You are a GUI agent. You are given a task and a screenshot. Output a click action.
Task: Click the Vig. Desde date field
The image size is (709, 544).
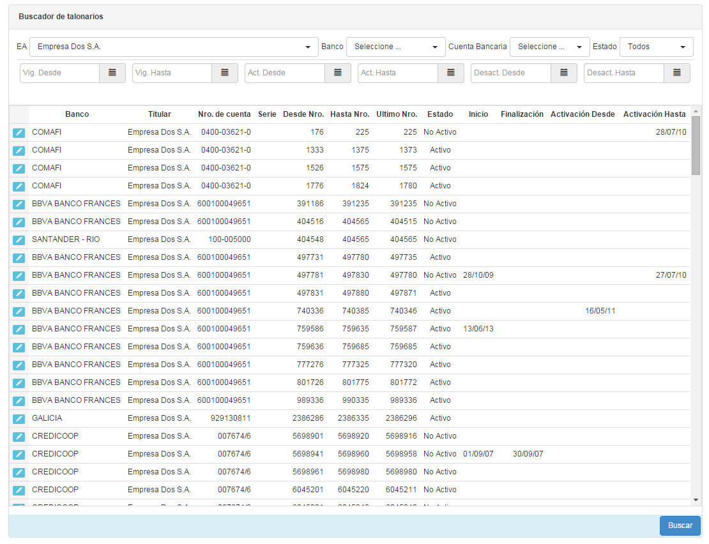[x=60, y=73]
